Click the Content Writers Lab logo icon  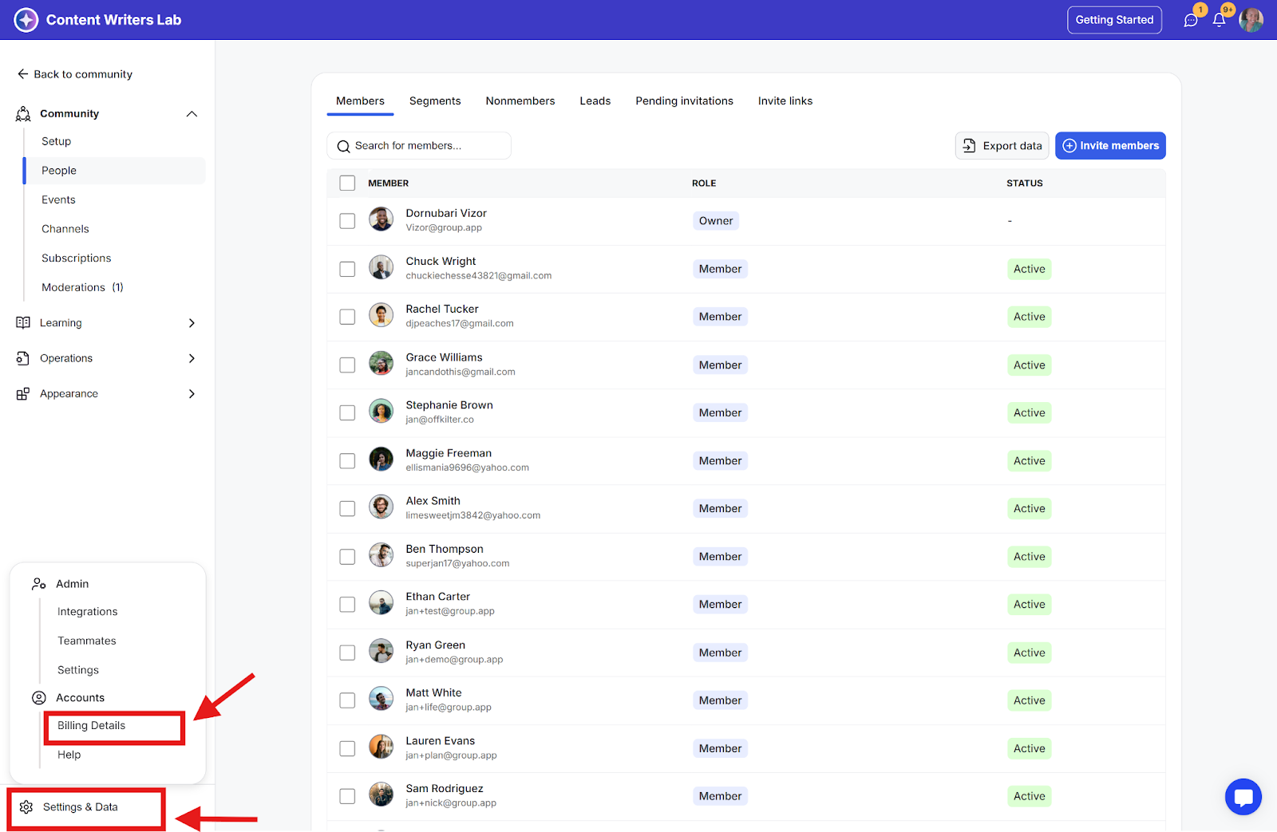click(26, 20)
